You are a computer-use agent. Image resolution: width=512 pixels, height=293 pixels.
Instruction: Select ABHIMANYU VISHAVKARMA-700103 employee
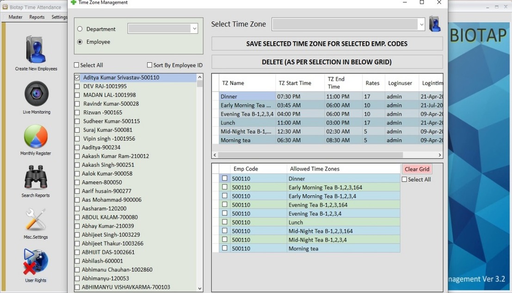point(126,287)
